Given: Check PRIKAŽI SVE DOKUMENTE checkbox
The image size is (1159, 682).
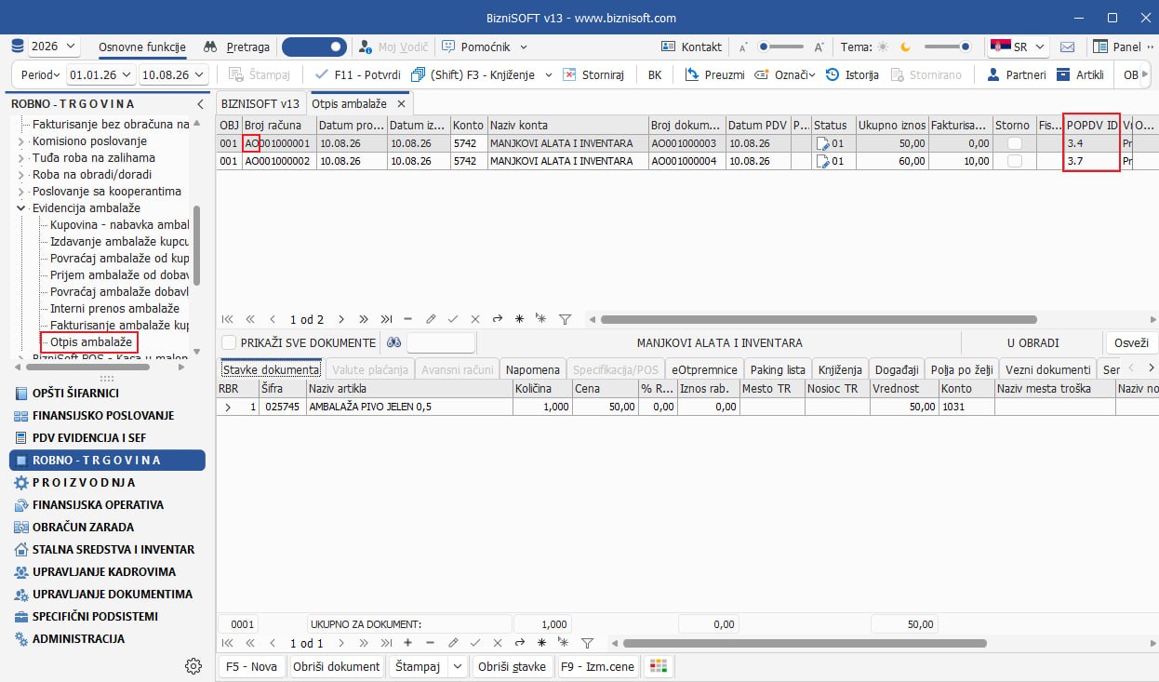Looking at the screenshot, I should 229,342.
